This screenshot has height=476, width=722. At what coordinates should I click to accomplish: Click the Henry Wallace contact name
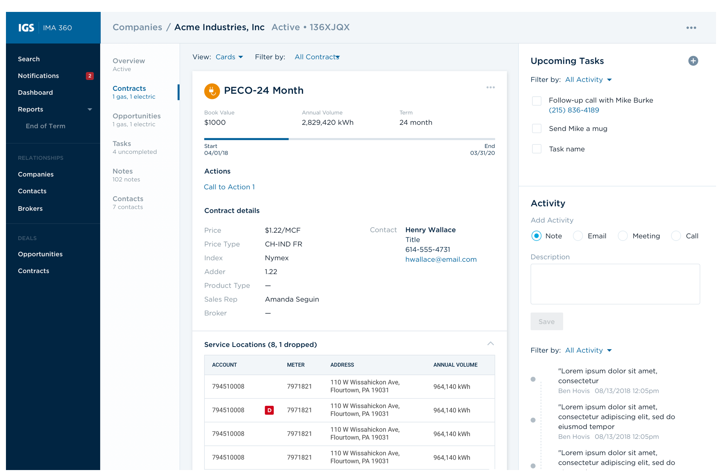[431, 230]
